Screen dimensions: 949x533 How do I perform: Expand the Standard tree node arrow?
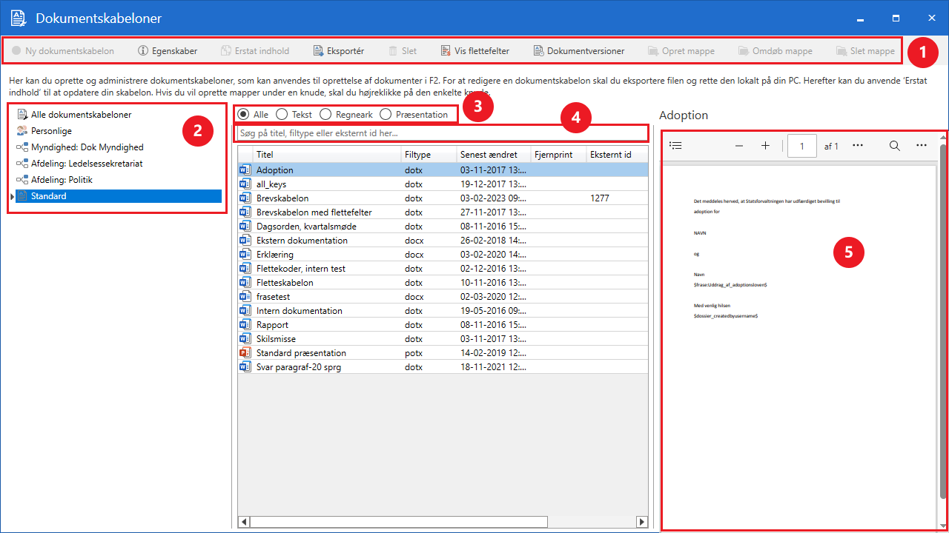pos(12,196)
